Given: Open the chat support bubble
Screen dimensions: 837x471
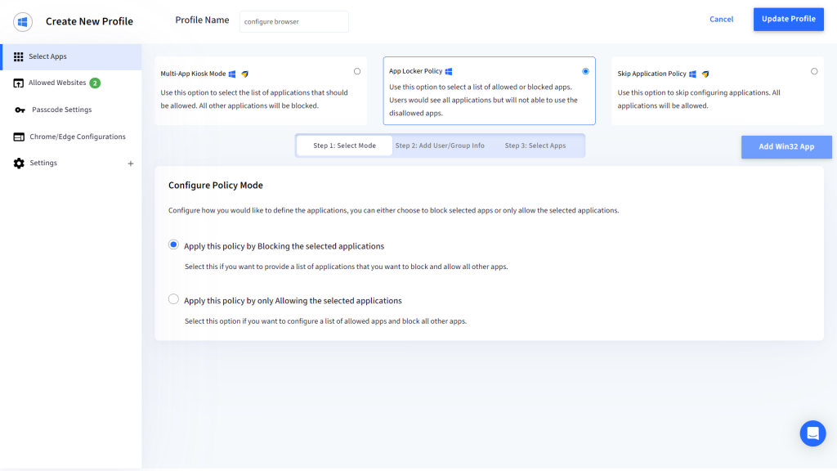Looking at the screenshot, I should pyautogui.click(x=812, y=433).
